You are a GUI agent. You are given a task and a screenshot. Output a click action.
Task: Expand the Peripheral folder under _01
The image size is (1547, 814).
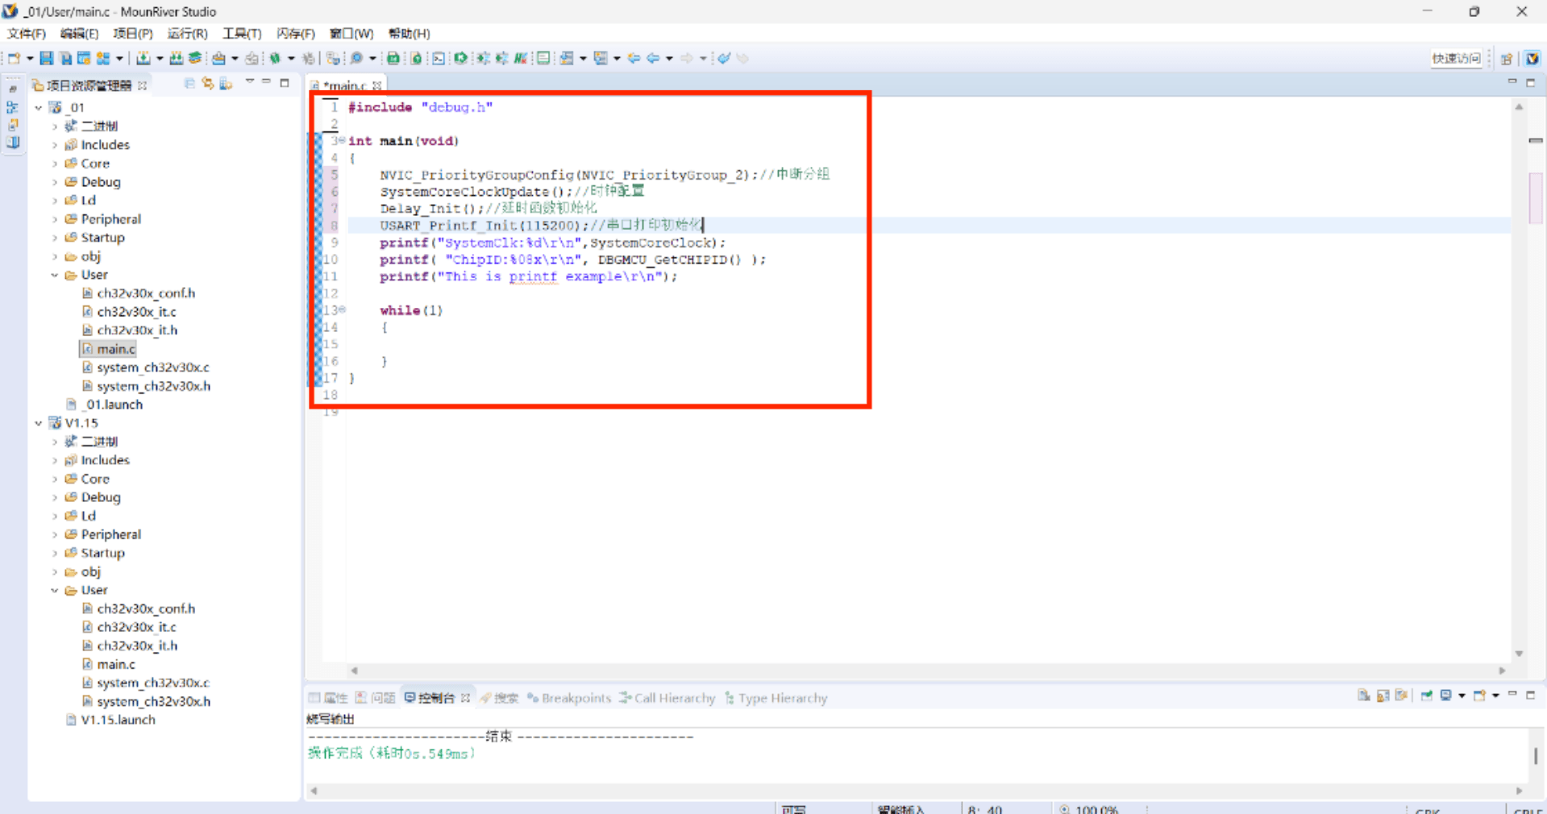[x=55, y=219]
